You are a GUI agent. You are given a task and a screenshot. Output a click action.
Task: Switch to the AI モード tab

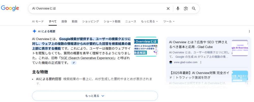click(38, 22)
